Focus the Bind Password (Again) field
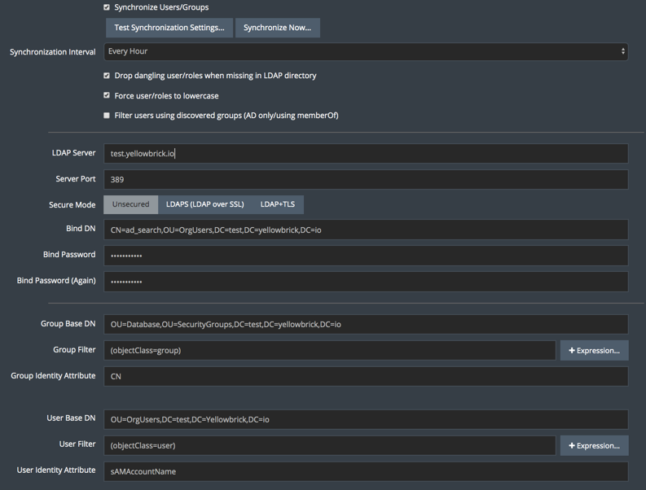This screenshot has height=490, width=646. click(366, 282)
